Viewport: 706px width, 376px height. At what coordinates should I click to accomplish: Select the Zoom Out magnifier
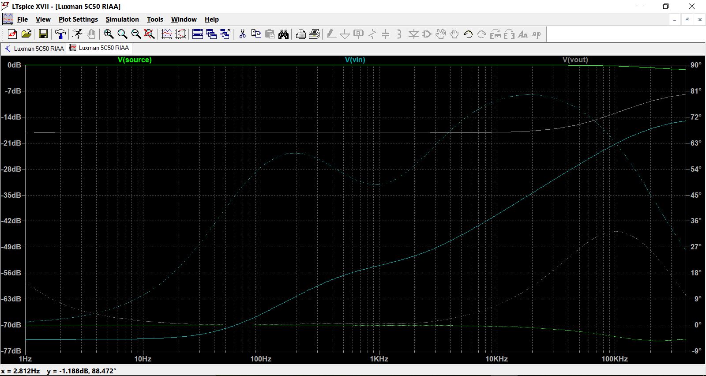(x=136, y=34)
